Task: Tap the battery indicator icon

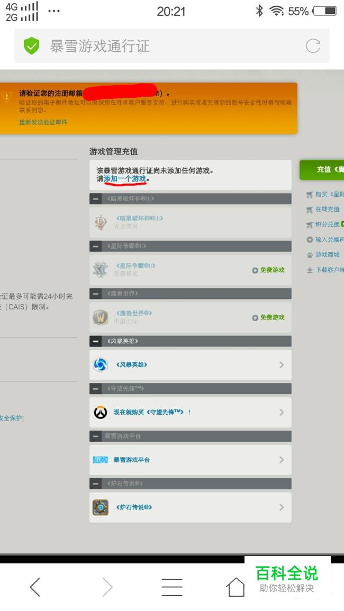Action: (325, 11)
